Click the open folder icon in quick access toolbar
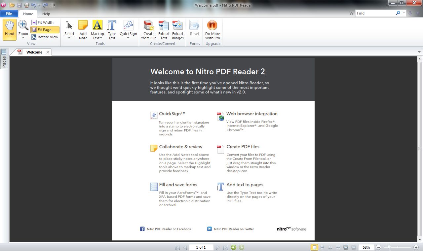Screen dimensions: 423x251 [x=12, y=5]
